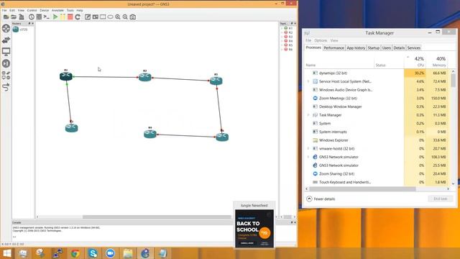Switch to App history tab in Task Manager
This screenshot has width=460, height=259.
356,48
